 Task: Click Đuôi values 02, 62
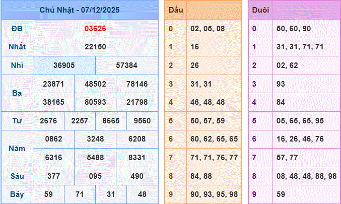tap(287, 65)
